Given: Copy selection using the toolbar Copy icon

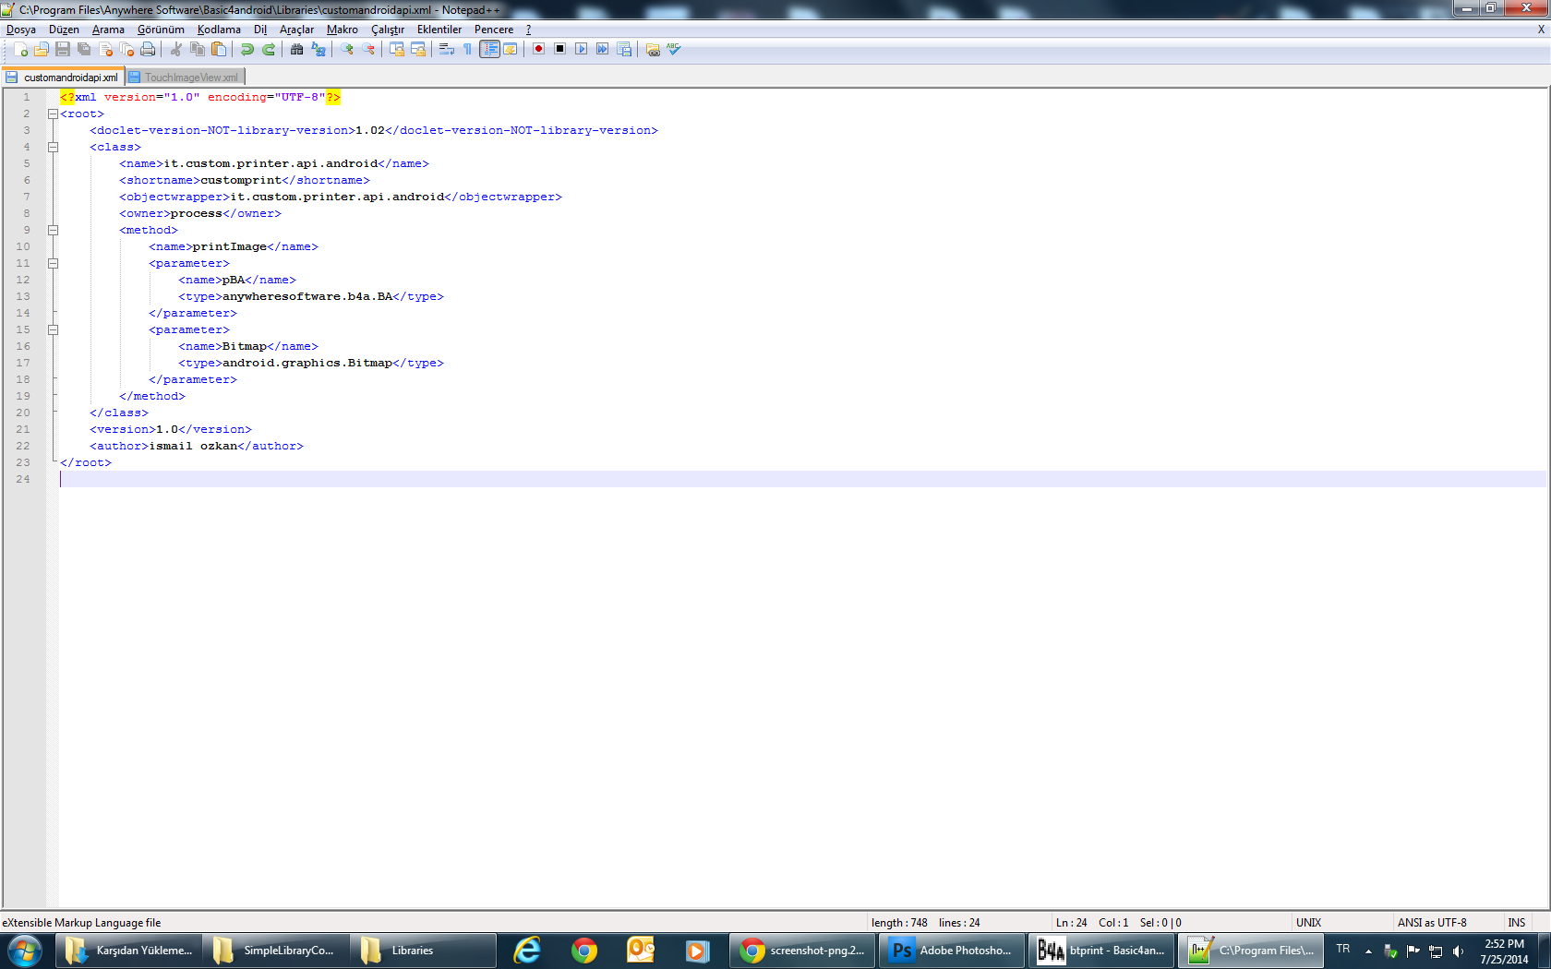Looking at the screenshot, I should (x=197, y=49).
